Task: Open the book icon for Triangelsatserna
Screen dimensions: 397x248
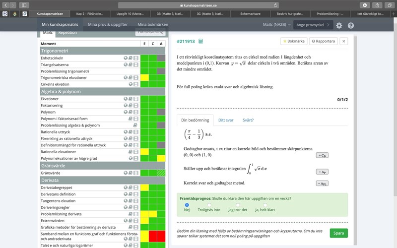Action: pos(131,64)
